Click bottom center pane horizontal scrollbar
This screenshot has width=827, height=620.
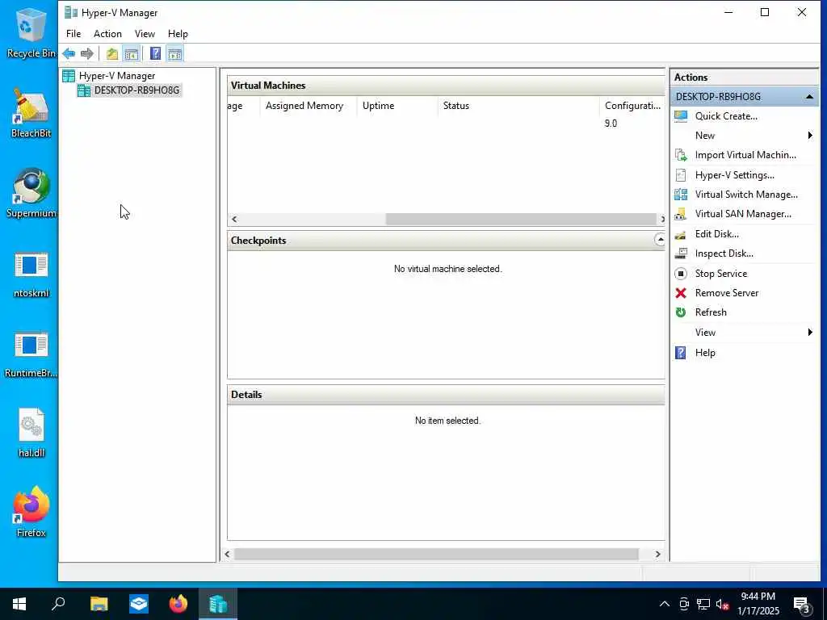(436, 554)
